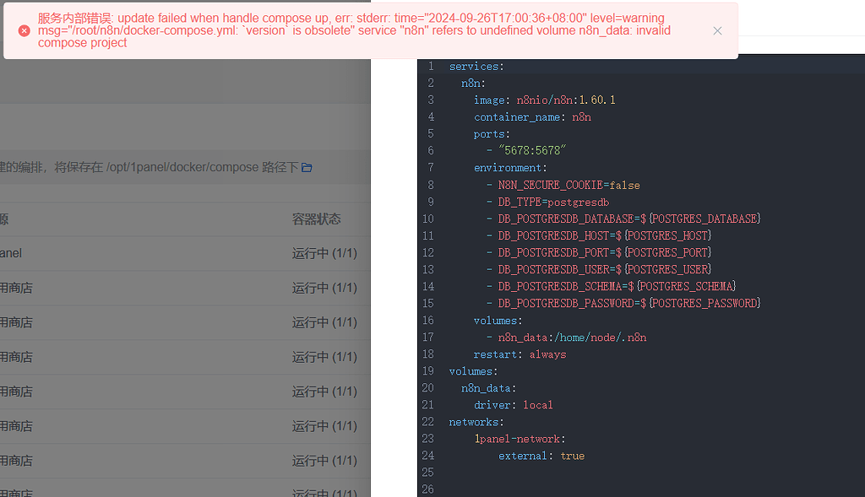Dismiss the error notification with the × icon
This screenshot has height=497, width=865.
[717, 30]
